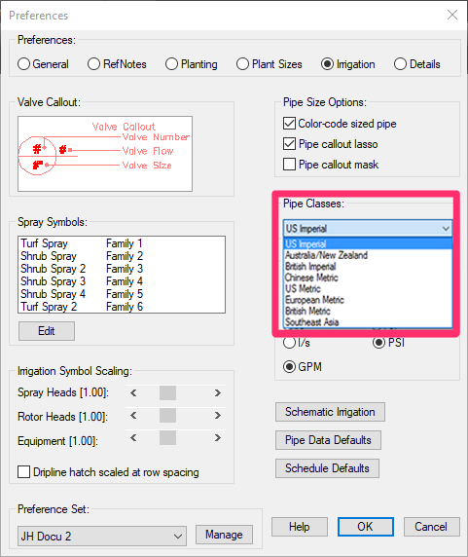The image size is (468, 557).
Task: Open Schematic Irrigation settings
Action: (x=330, y=412)
